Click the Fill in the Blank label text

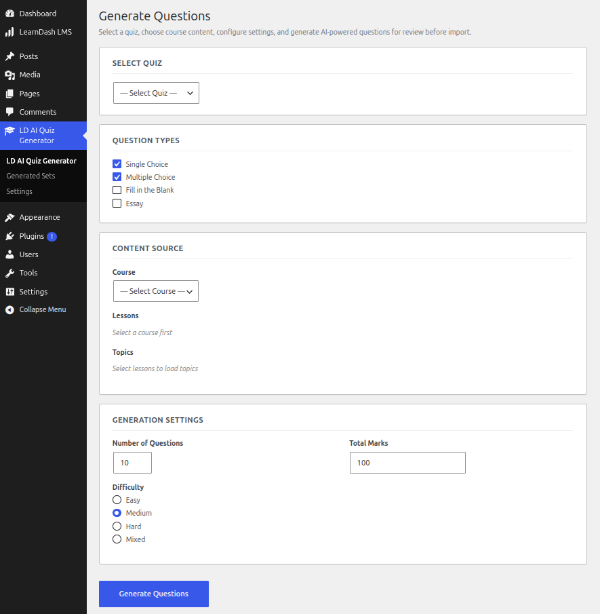(150, 190)
